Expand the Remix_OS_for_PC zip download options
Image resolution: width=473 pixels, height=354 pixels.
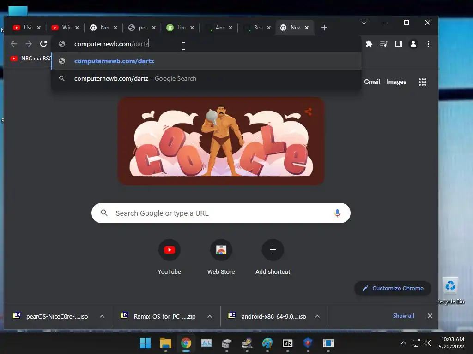(210, 316)
